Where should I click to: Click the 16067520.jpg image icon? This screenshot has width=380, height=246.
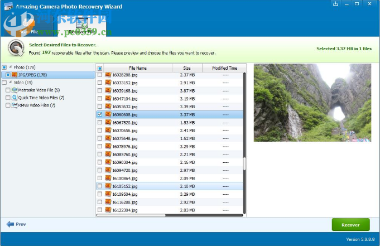pos(108,122)
